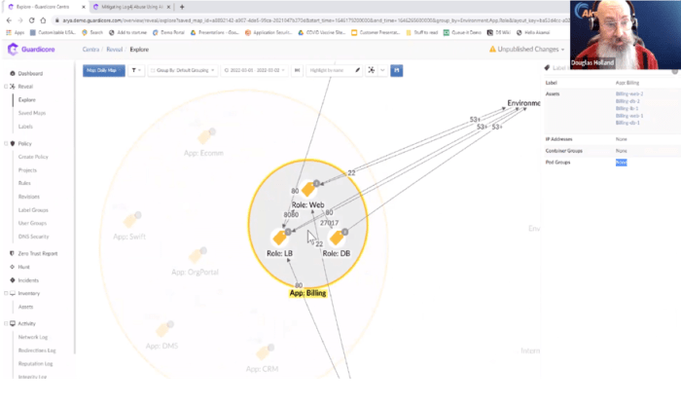Image resolution: width=681 pixels, height=405 pixels.
Task: Open the filter dropdown in toolbar
Action: (x=136, y=70)
